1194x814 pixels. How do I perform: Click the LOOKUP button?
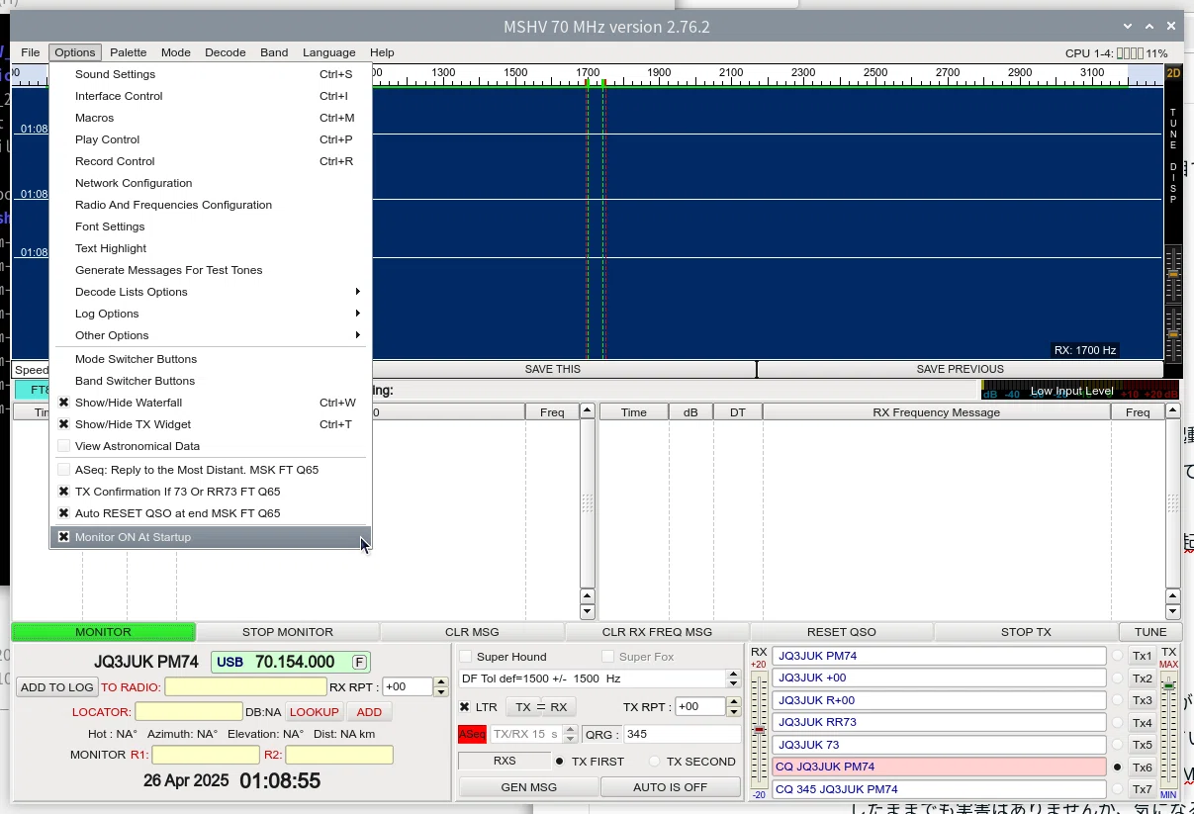[315, 712]
